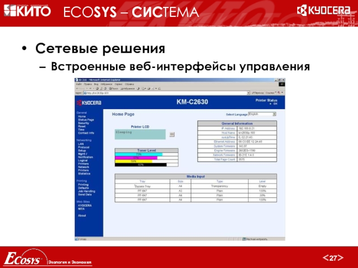Image resolution: width=358 pixels, height=268 pixels.
Task: Click the General Information table header
Action: 237,124
